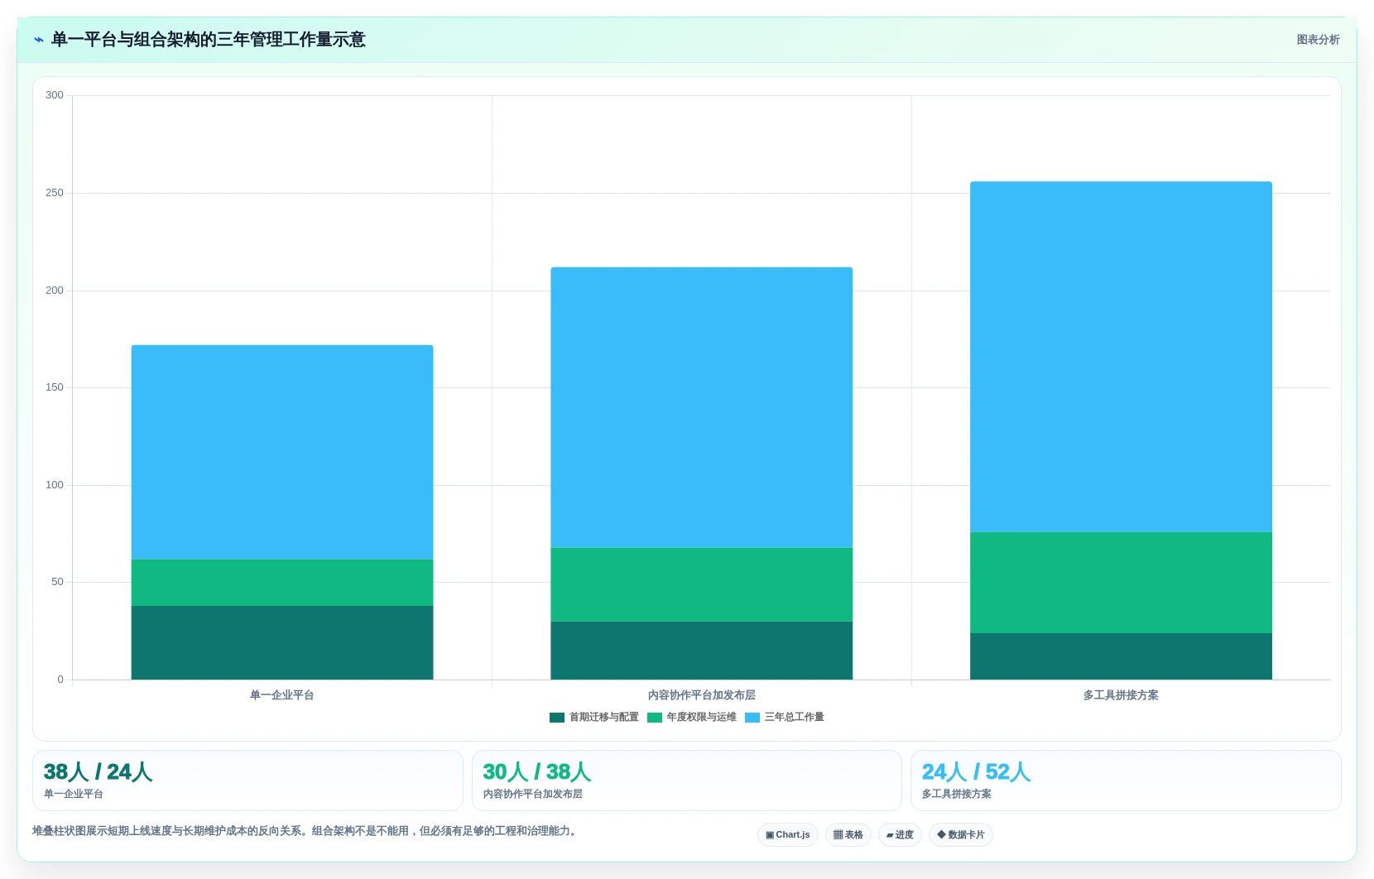Click the blue segment of 多工具拼接方案 bar
The height and width of the screenshot is (879, 1374).
tap(1121, 357)
